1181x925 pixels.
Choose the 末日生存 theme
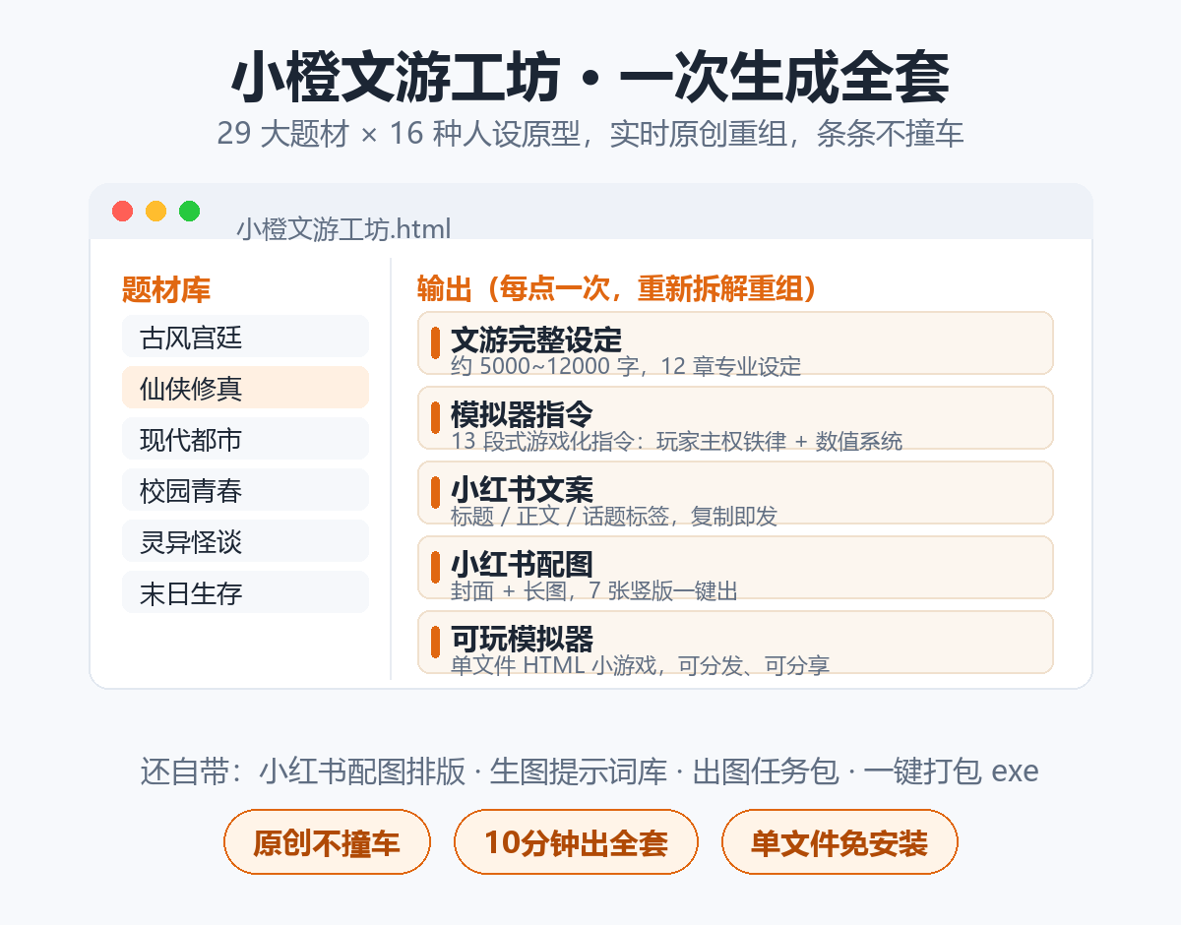pyautogui.click(x=245, y=592)
